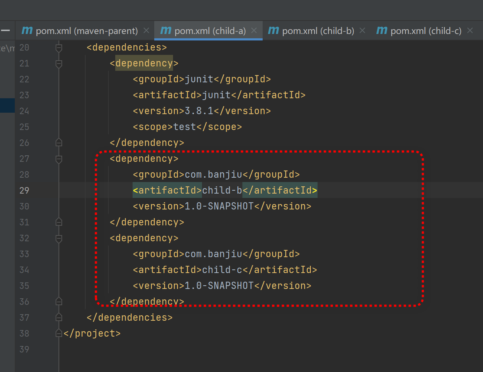Click Maven icon on child-c tab
The image size is (483, 372).
(x=382, y=31)
